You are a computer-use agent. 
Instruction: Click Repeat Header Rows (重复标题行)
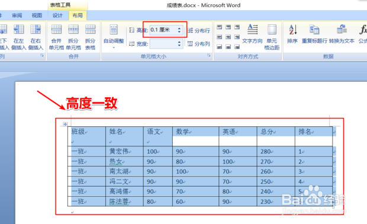point(314,34)
